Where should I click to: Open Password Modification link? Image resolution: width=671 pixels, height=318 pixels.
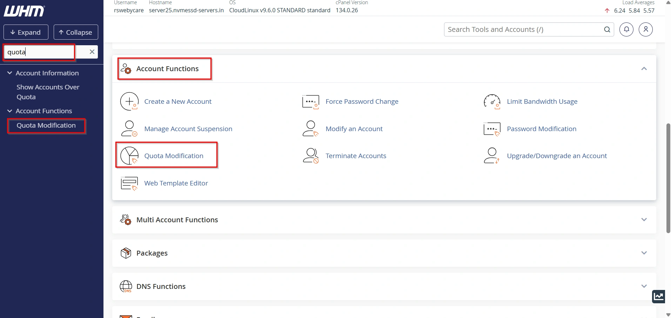point(542,129)
